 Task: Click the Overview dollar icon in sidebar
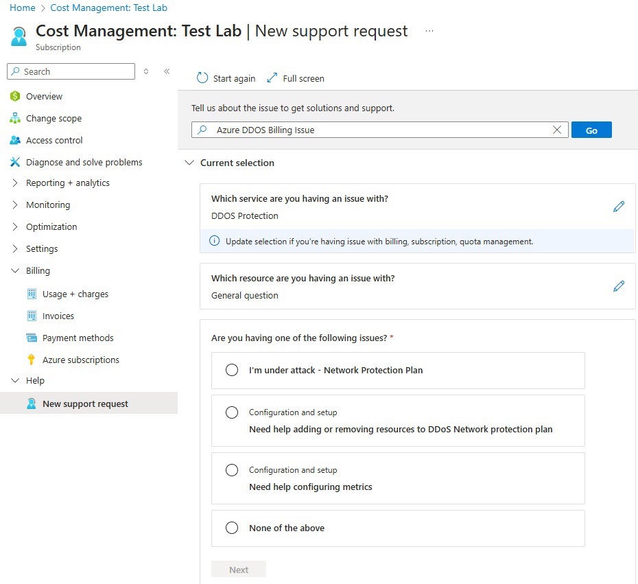pyautogui.click(x=14, y=96)
